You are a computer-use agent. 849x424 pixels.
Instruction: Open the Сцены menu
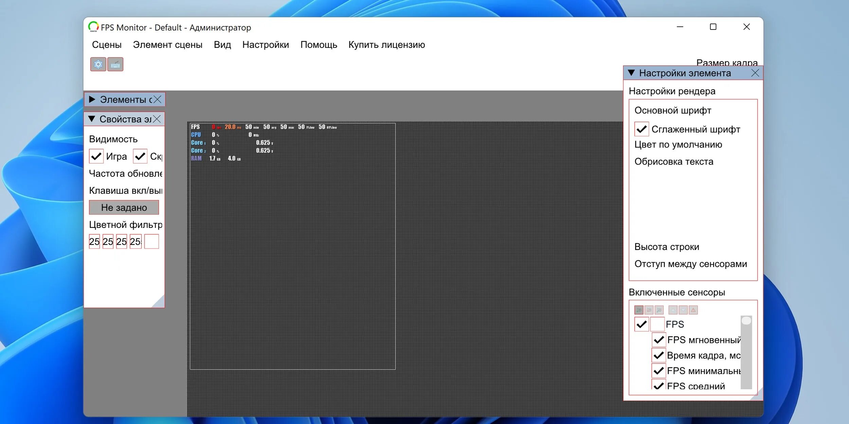(x=107, y=45)
